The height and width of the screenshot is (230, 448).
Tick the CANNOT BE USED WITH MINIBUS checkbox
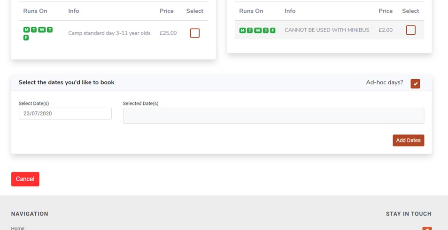coord(410,30)
